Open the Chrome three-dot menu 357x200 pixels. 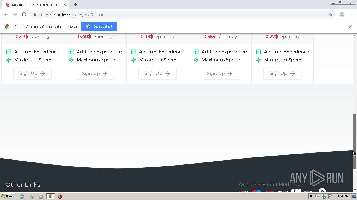351,14
